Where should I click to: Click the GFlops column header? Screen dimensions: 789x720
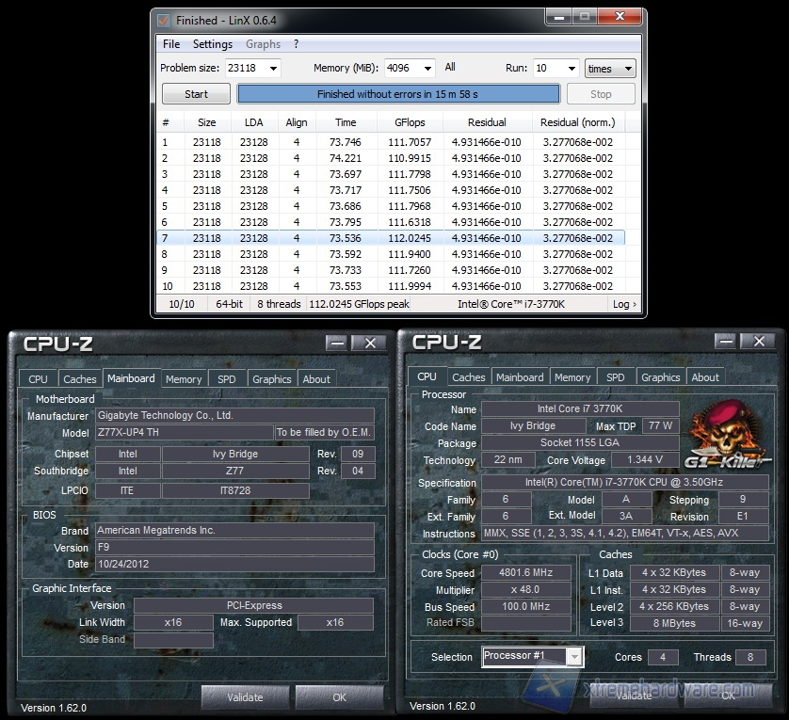409,122
